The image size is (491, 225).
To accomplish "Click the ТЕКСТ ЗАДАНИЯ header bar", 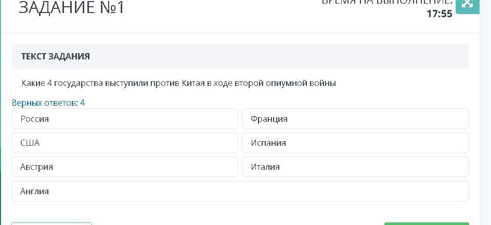I will coord(240,56).
